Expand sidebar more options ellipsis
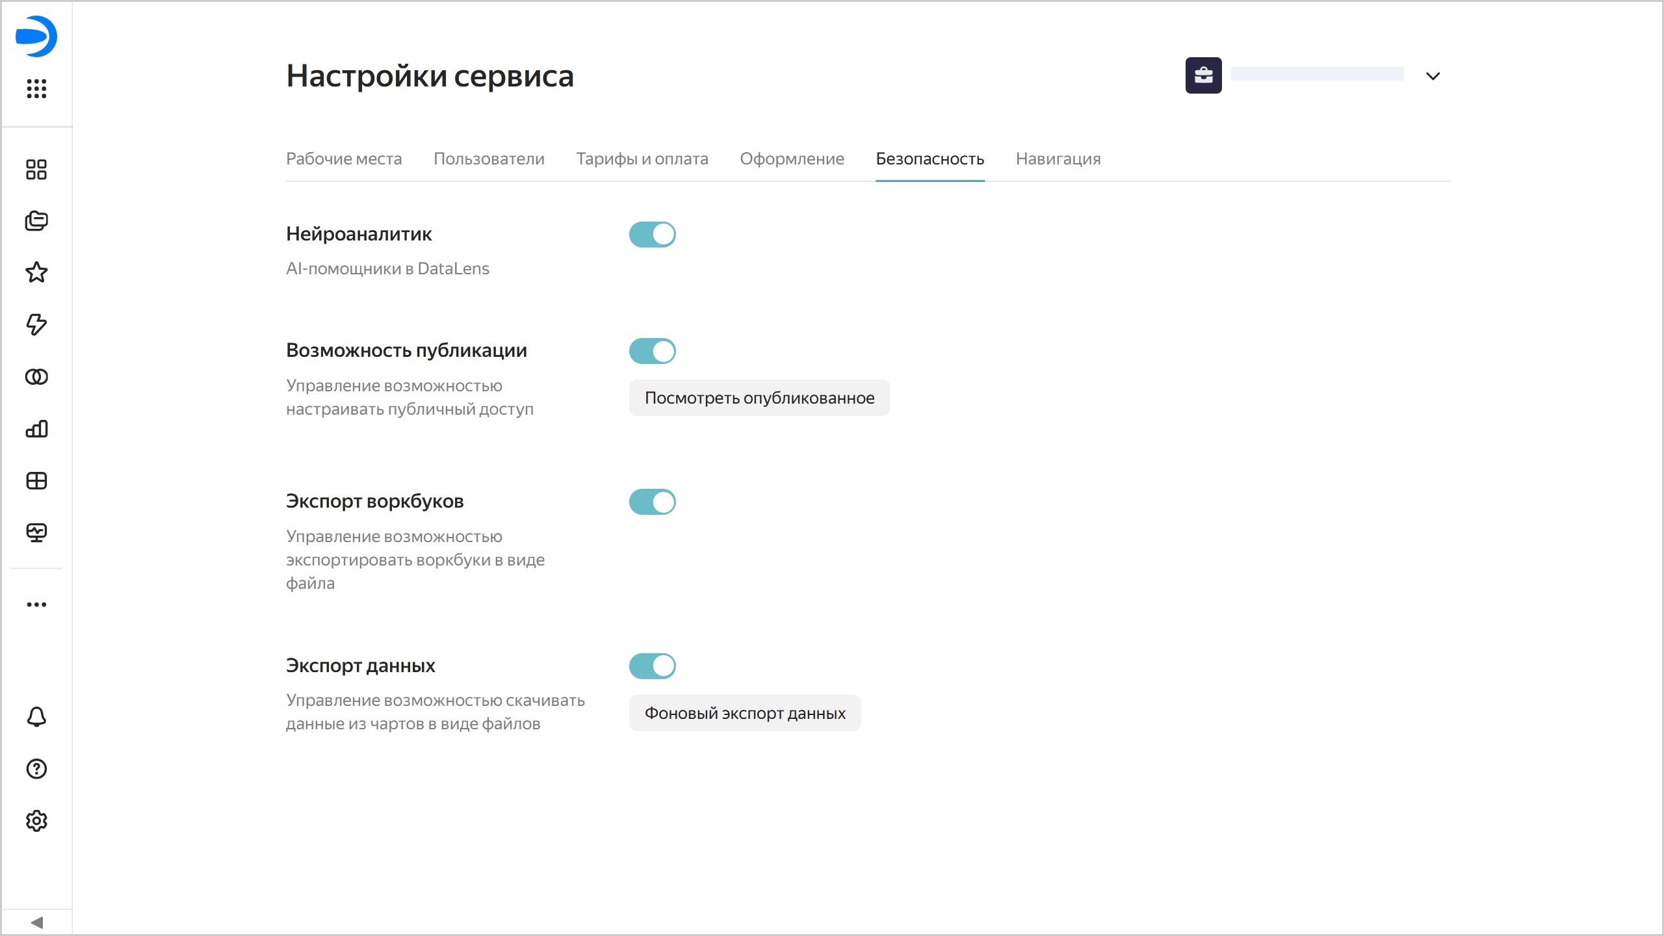The image size is (1664, 936). click(36, 604)
